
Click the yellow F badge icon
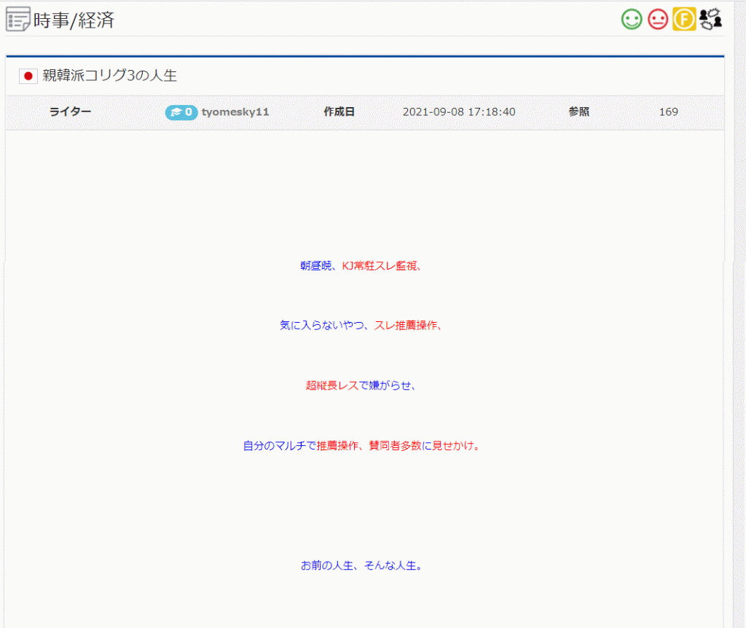click(x=684, y=19)
